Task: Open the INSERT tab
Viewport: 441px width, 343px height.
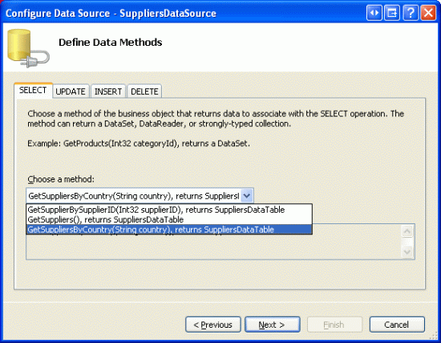Action: point(108,92)
